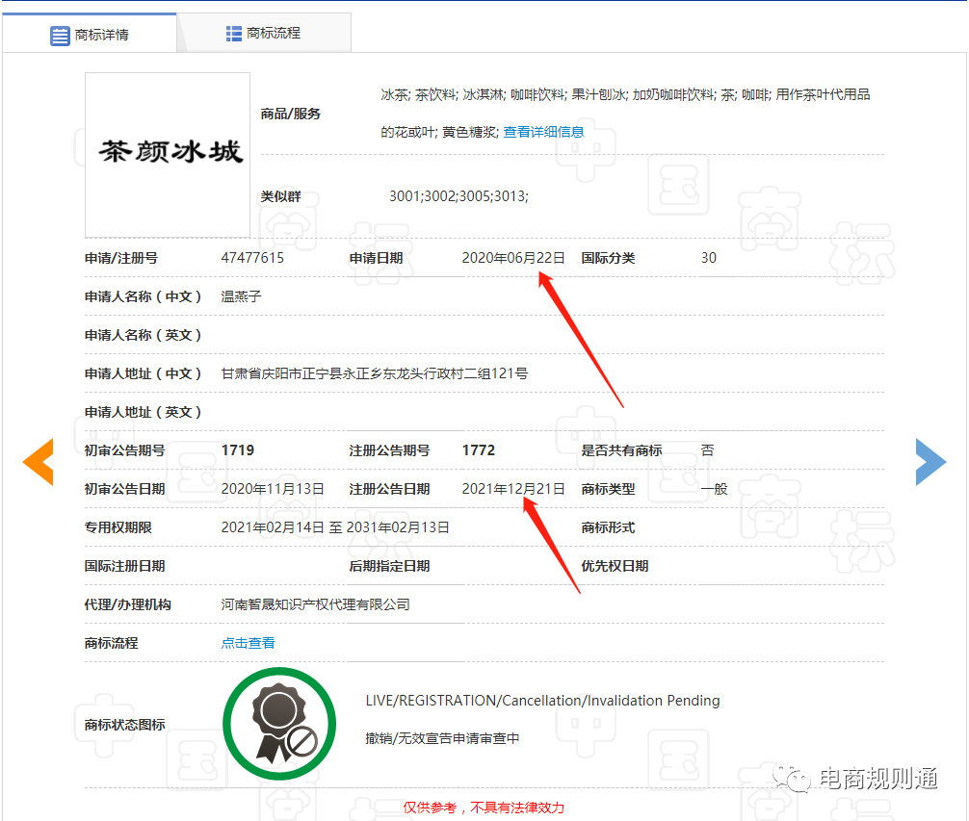
Task: Select the red disclaimer 仅供参考，不具有法律效力
Action: coord(484,808)
